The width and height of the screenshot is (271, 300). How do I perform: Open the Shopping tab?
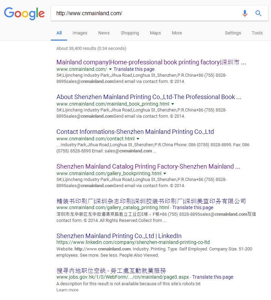tap(130, 33)
